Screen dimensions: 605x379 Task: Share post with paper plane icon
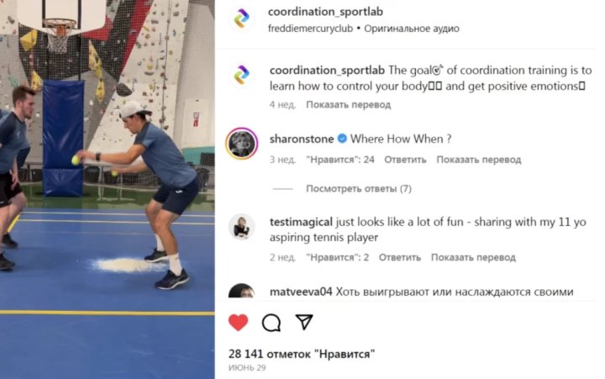coord(304,322)
